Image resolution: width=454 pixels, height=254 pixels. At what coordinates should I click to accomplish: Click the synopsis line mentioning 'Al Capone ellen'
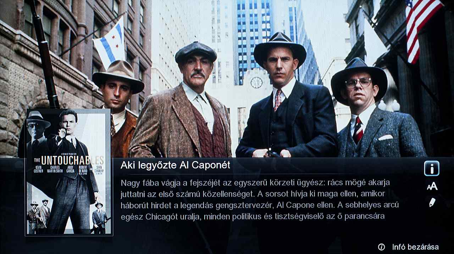(x=260, y=205)
